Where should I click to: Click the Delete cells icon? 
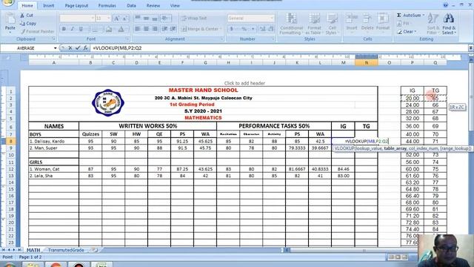coord(367,19)
